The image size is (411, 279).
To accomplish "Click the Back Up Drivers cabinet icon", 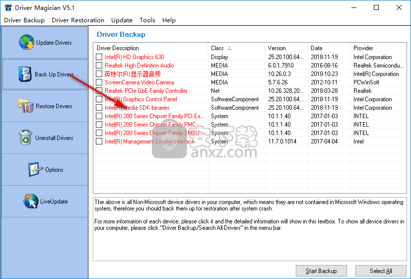I will (25, 74).
